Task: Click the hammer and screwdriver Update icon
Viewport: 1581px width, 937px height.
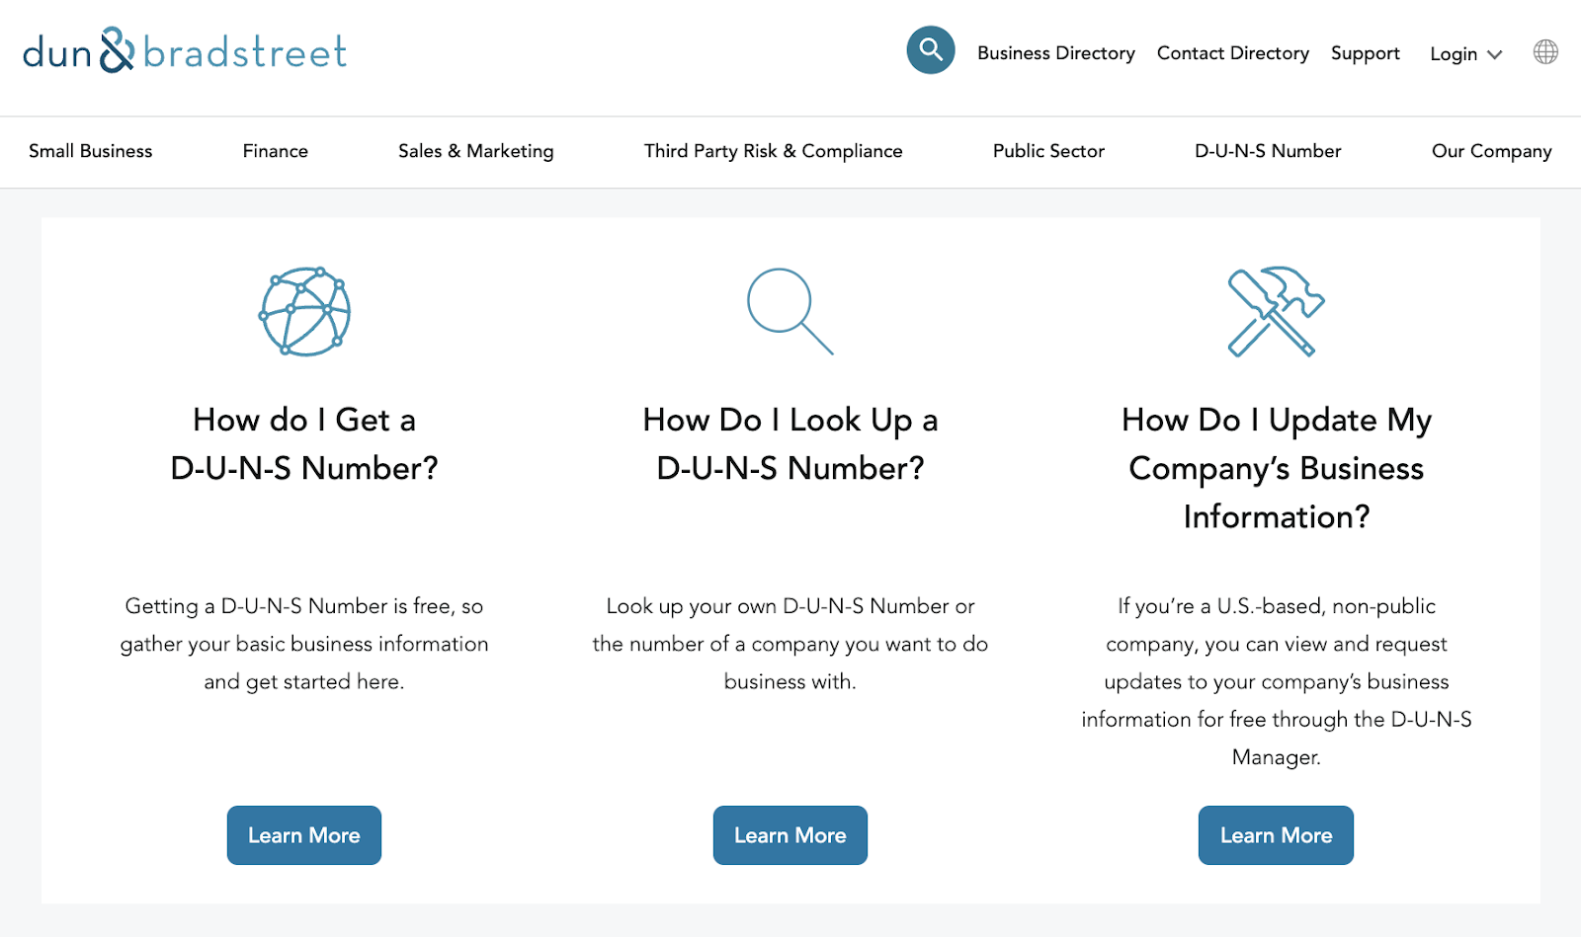Action: point(1276,311)
